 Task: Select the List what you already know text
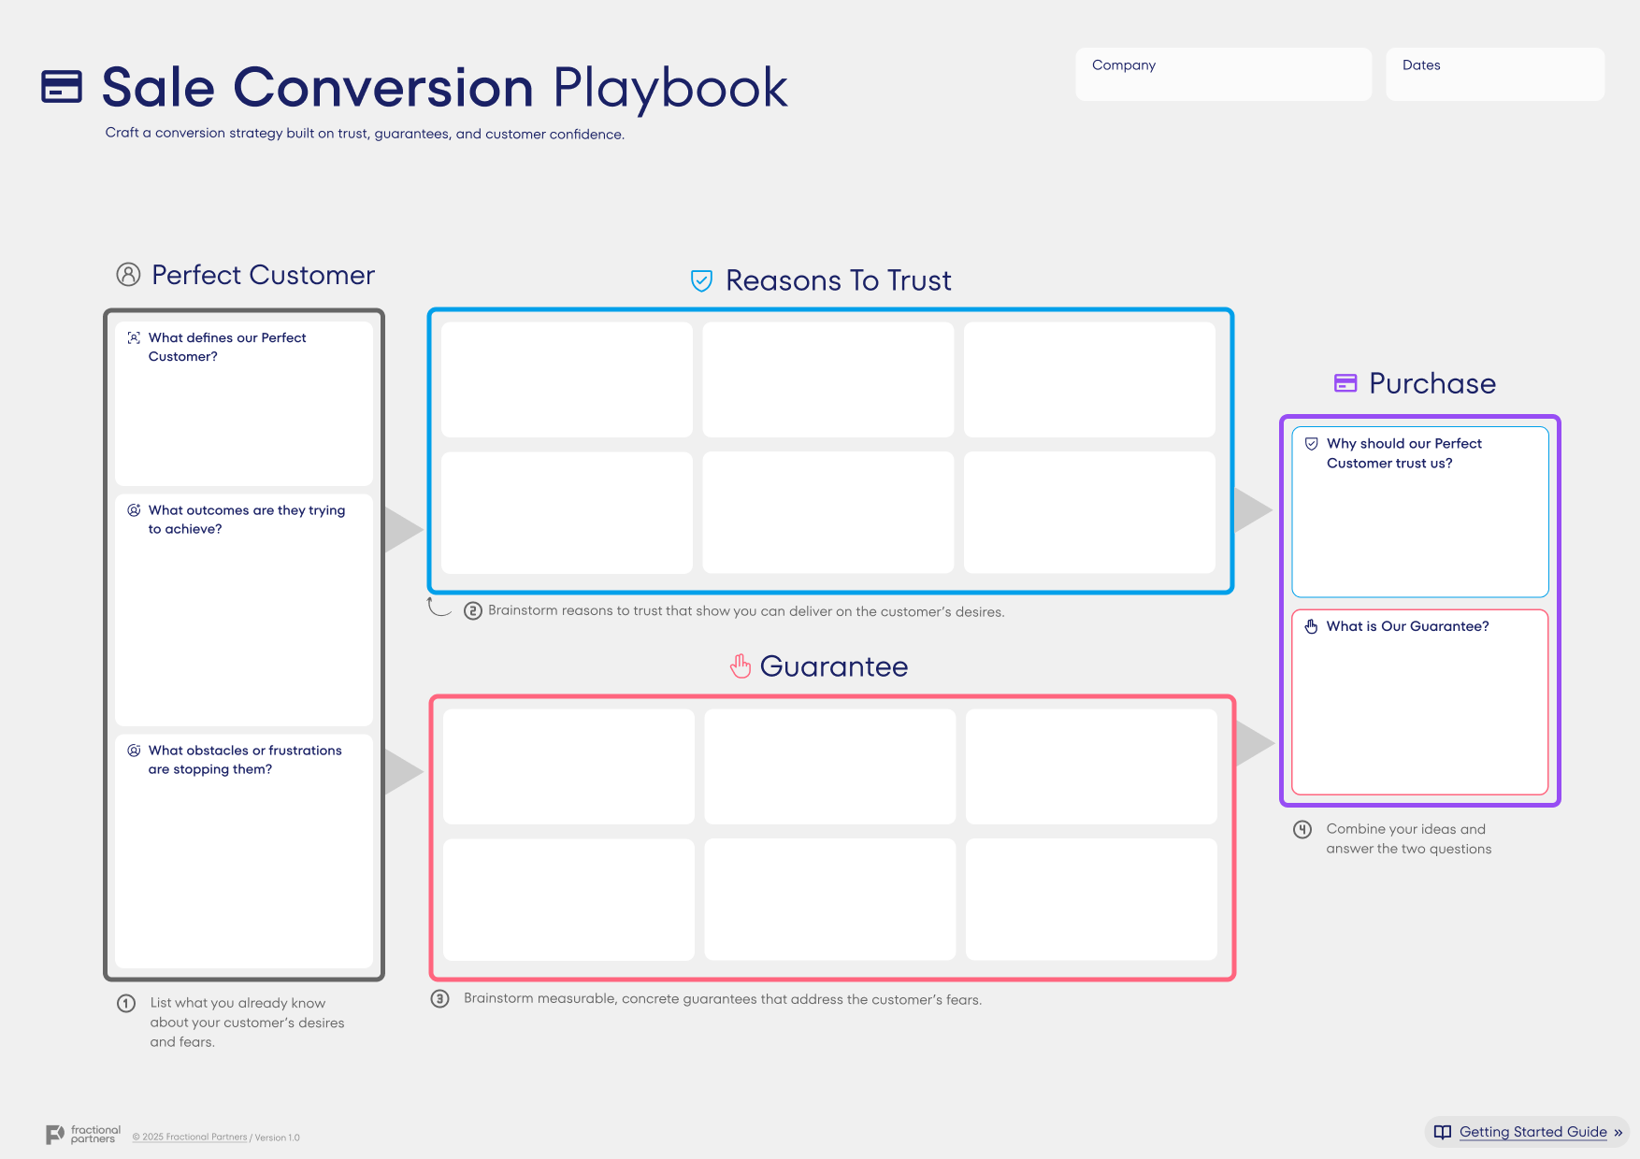coord(247,1023)
